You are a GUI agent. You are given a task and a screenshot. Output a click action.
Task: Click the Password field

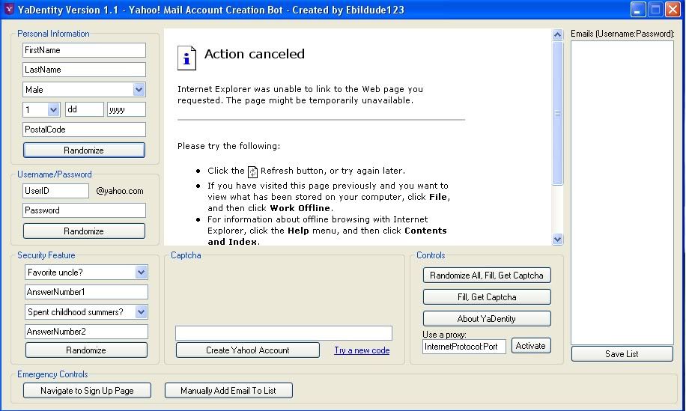click(84, 210)
